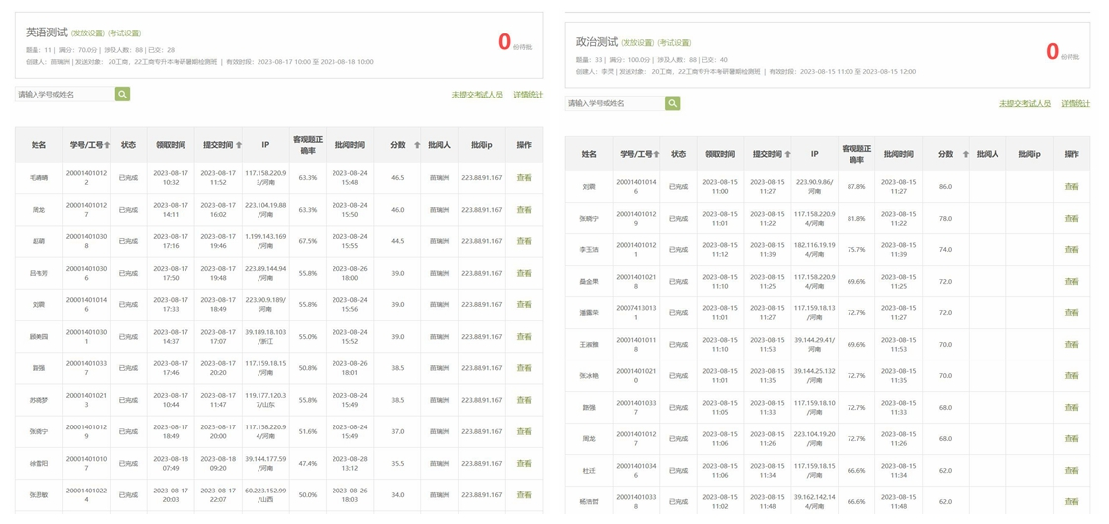Sort Politics test by 提交时间 arrow

coord(787,155)
